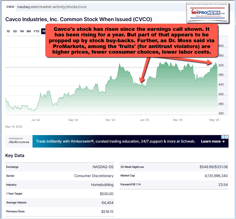Click the Mar '25 axis label
The height and width of the screenshot is (219, 236).
(x=178, y=120)
